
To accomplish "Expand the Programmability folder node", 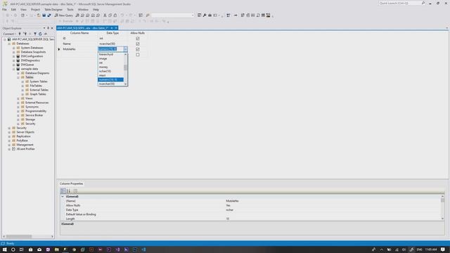I will (x=18, y=111).
